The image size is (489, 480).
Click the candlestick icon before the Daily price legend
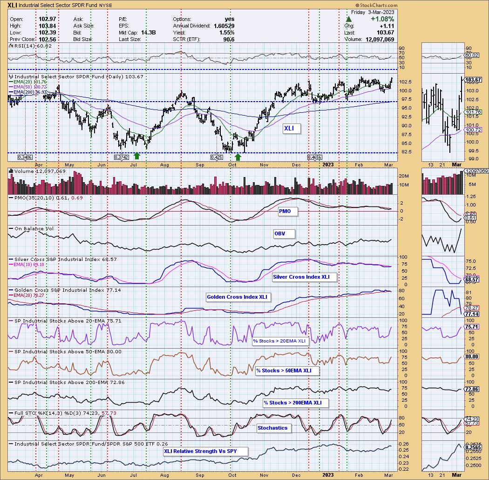click(11, 77)
